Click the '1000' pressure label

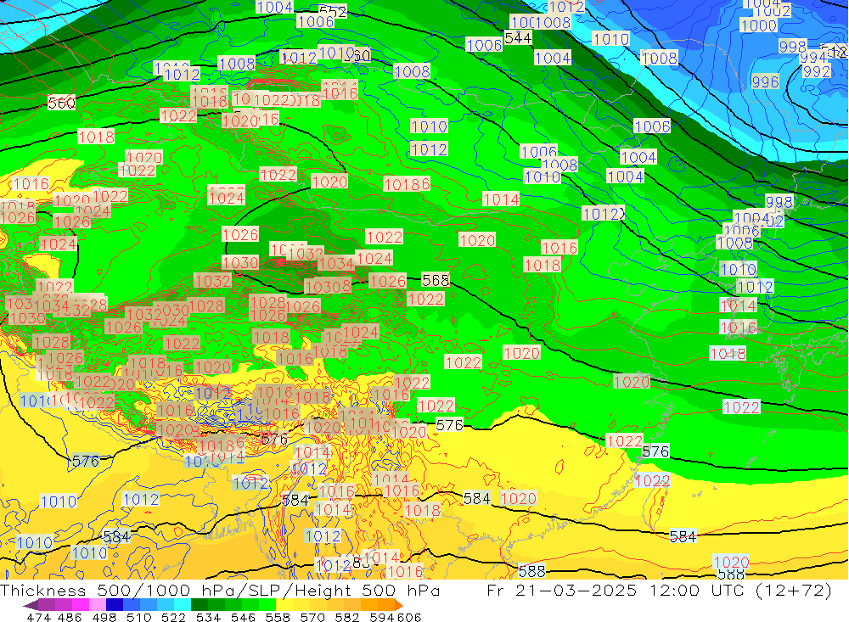point(759,25)
